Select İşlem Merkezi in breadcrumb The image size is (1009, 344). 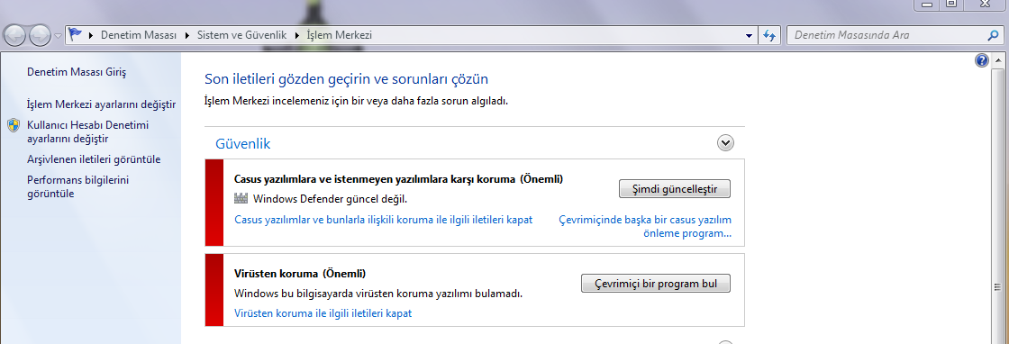click(339, 35)
